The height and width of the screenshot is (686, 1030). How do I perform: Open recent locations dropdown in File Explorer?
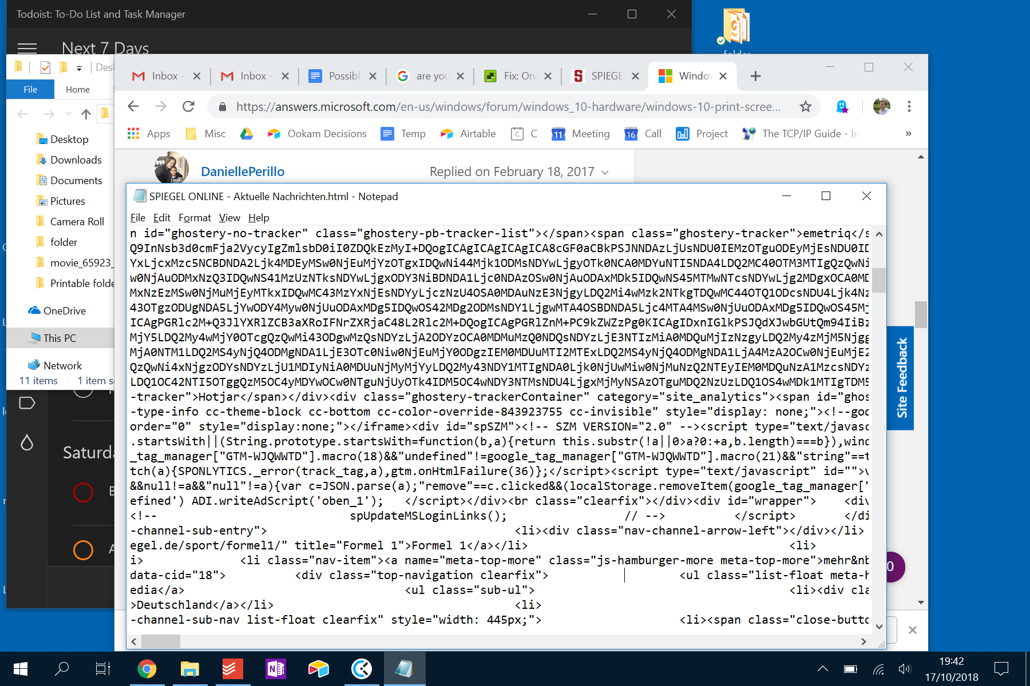click(68, 114)
